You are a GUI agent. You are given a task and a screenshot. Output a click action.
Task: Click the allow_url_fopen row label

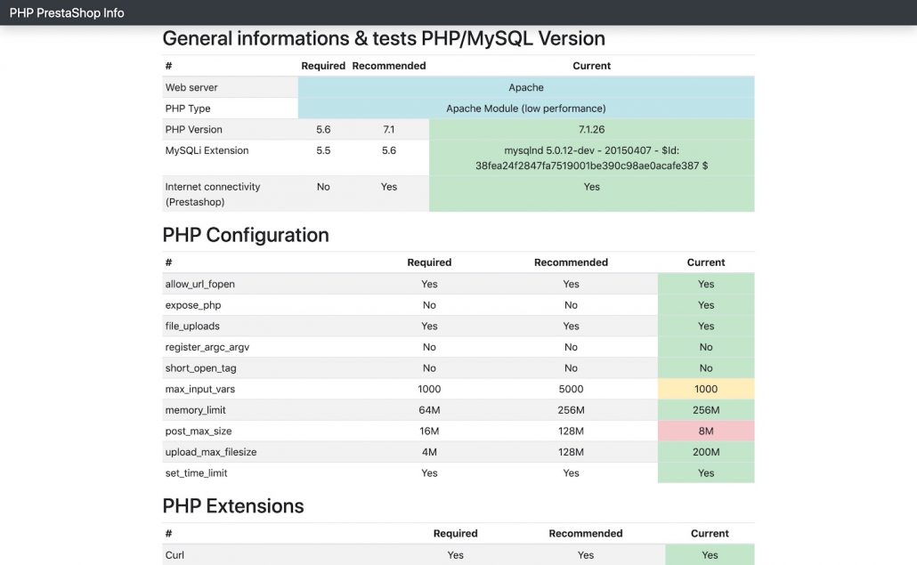pos(199,284)
